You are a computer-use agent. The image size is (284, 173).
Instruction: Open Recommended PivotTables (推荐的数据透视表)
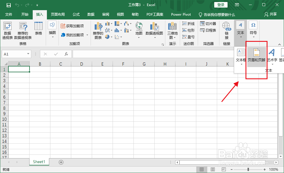23,30
